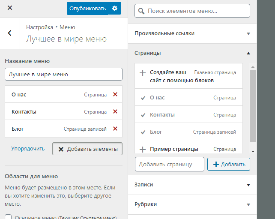
Task: Click Добавить элементы button
Action: click(87, 149)
